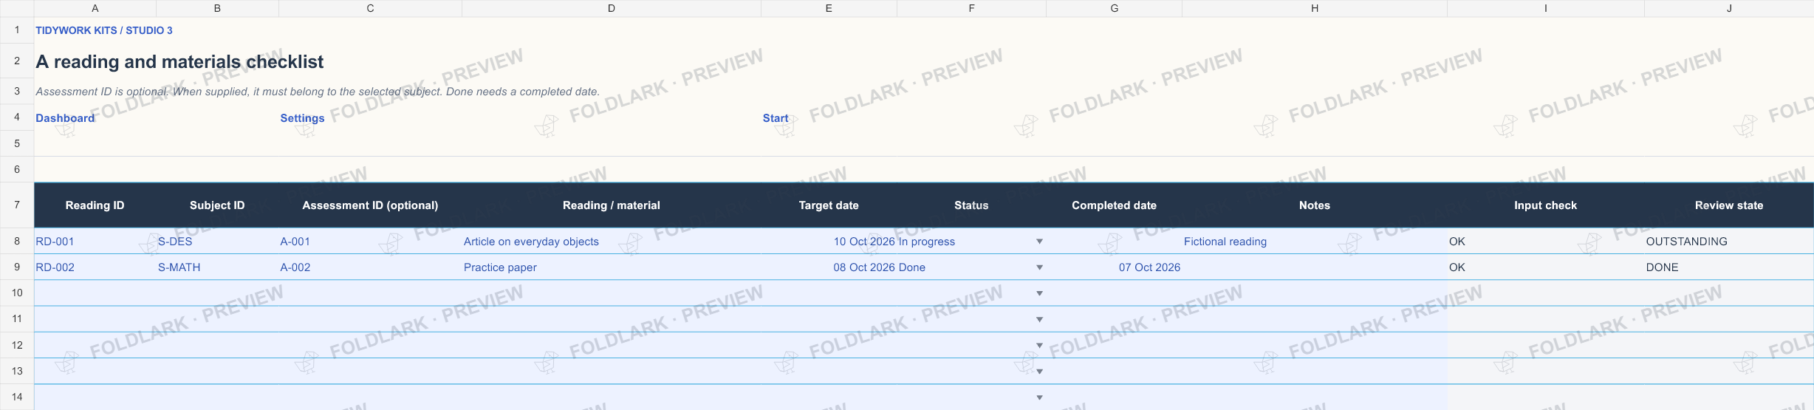Select column D header
1814x410 pixels.
tap(611, 8)
